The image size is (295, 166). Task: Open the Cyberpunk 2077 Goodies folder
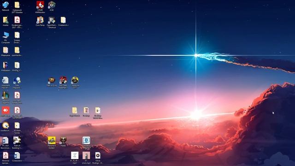(17, 7)
